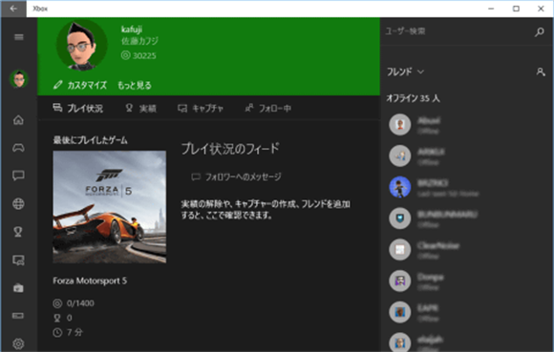This screenshot has width=554, height=352.
Task: Open the Forza Motorsport 5 cover thumbnail
Action: (110, 207)
